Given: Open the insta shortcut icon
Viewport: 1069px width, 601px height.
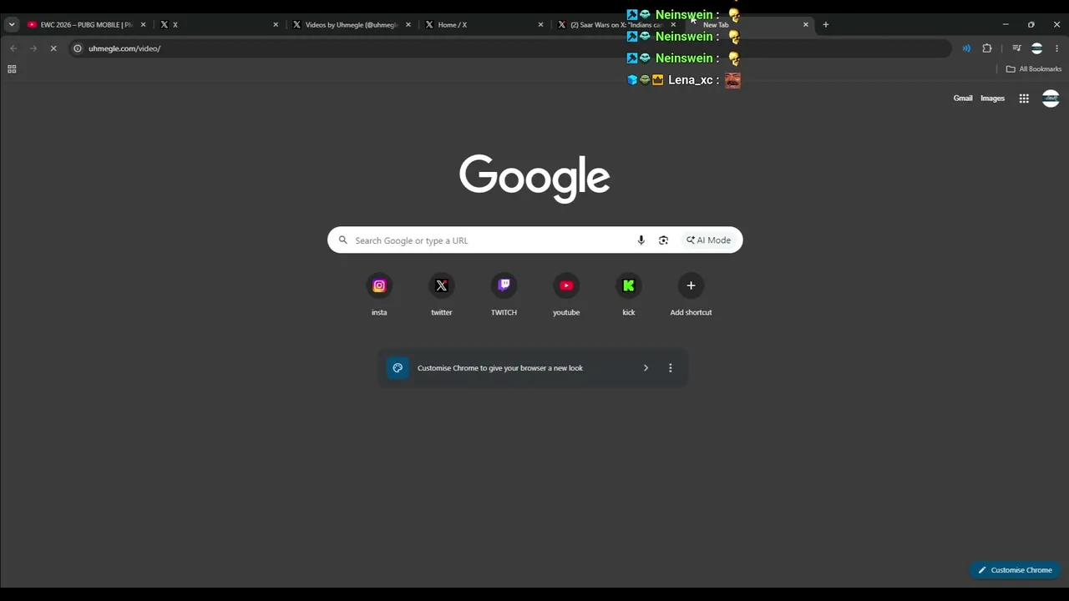Looking at the screenshot, I should coord(379,285).
